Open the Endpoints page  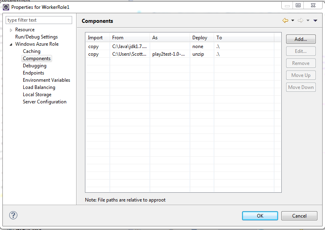coord(33,73)
